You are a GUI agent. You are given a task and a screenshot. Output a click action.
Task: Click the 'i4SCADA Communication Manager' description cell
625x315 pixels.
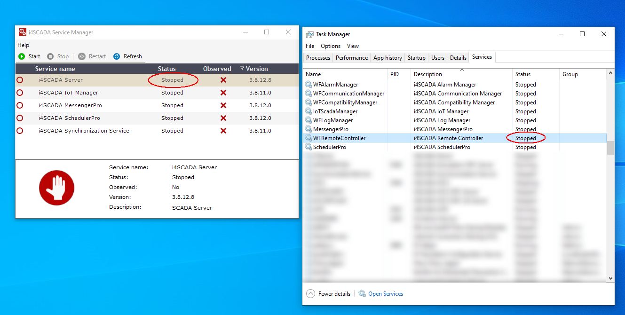[x=458, y=94]
